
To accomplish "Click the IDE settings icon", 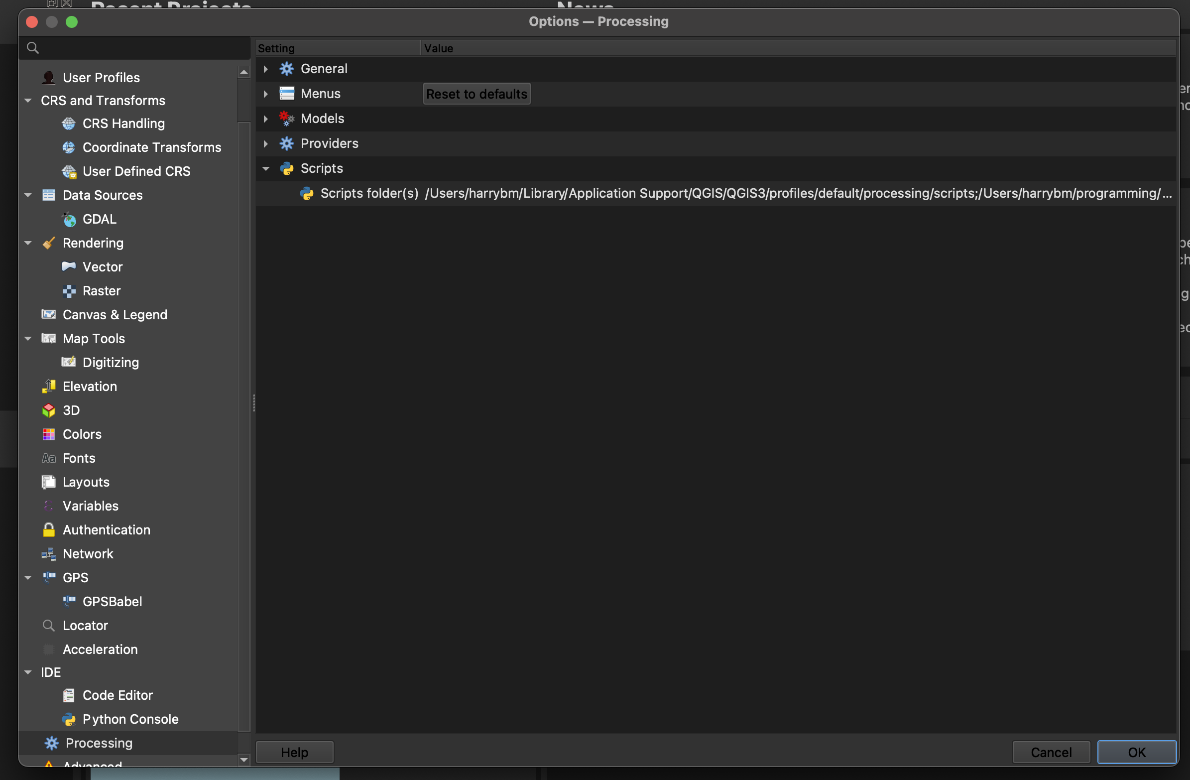I will (x=51, y=671).
